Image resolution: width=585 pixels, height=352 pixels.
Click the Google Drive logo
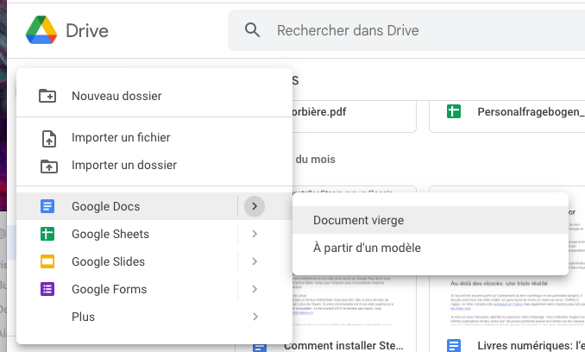pyautogui.click(x=41, y=30)
